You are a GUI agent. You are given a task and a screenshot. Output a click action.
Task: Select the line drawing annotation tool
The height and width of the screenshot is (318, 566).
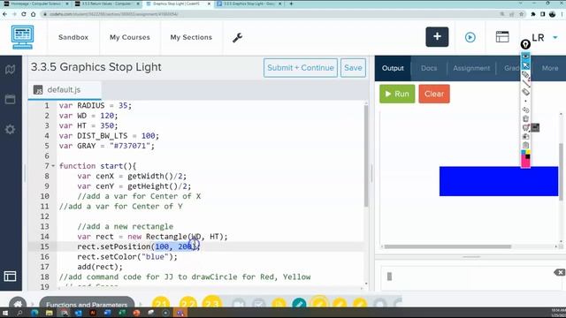(525, 83)
